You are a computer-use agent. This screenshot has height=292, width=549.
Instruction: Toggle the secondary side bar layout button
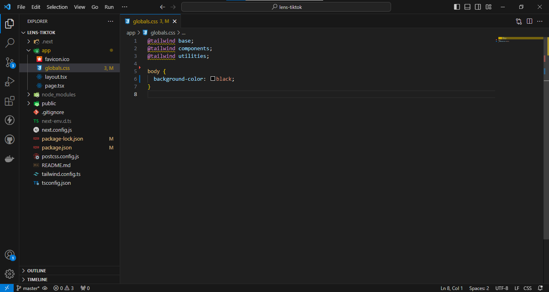click(478, 7)
